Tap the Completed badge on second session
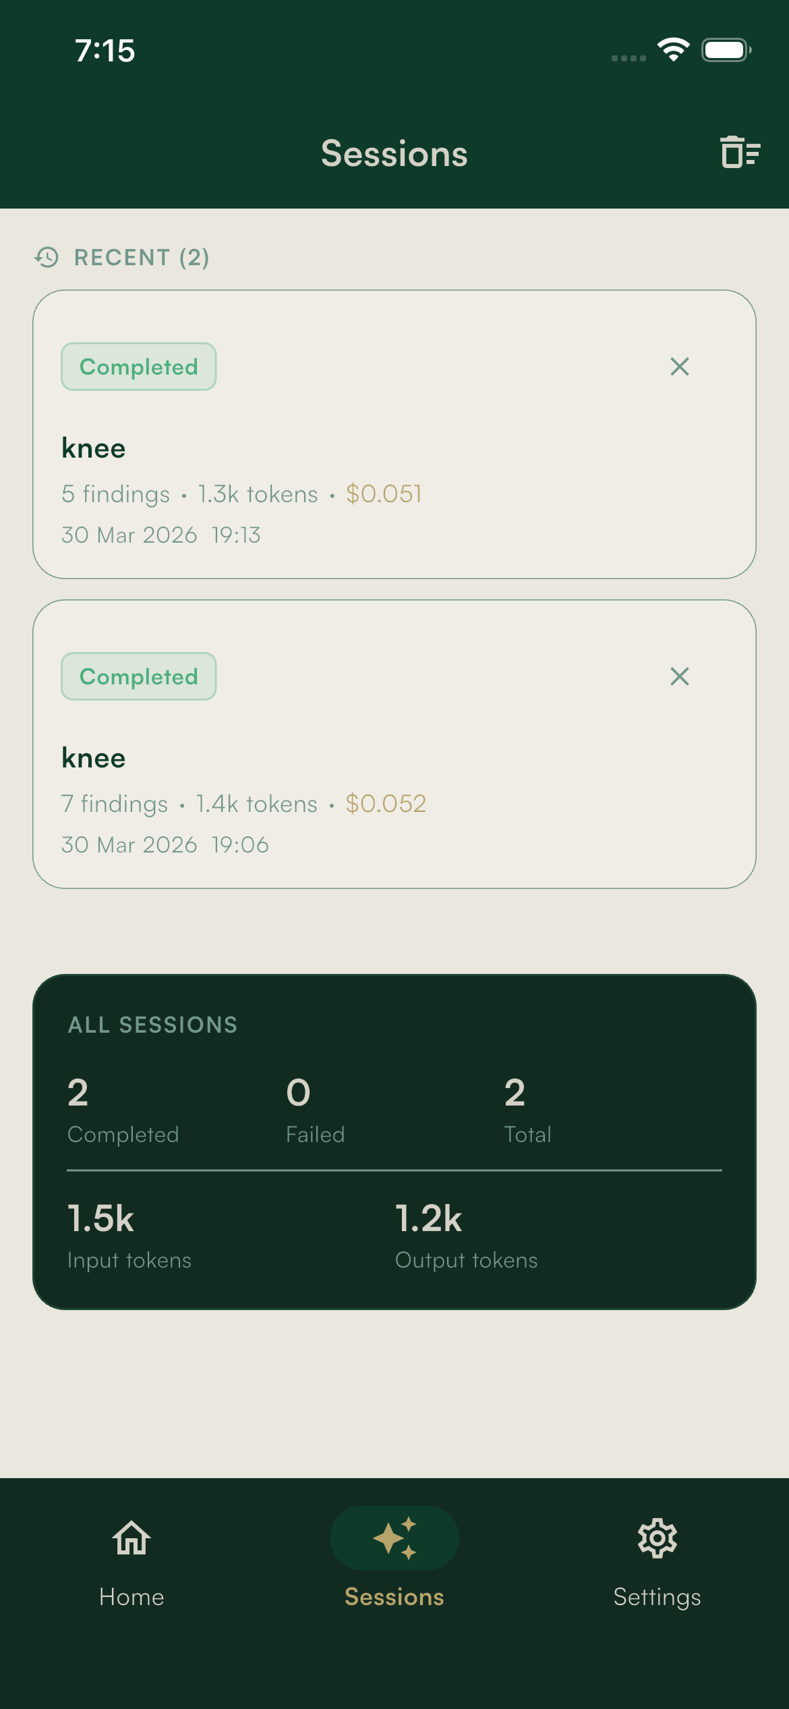 [139, 676]
